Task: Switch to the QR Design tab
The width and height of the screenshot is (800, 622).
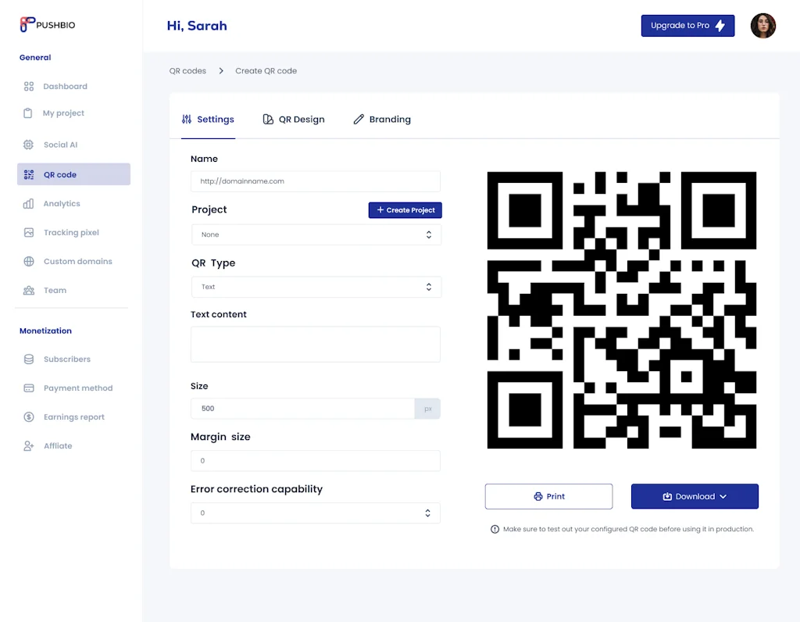Action: coord(294,120)
